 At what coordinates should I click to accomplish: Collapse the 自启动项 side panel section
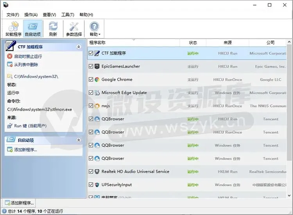tap(79, 140)
